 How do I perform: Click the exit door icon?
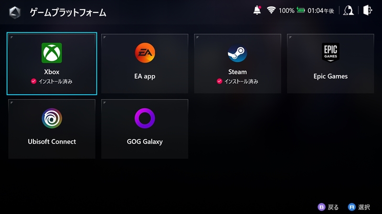(x=368, y=10)
